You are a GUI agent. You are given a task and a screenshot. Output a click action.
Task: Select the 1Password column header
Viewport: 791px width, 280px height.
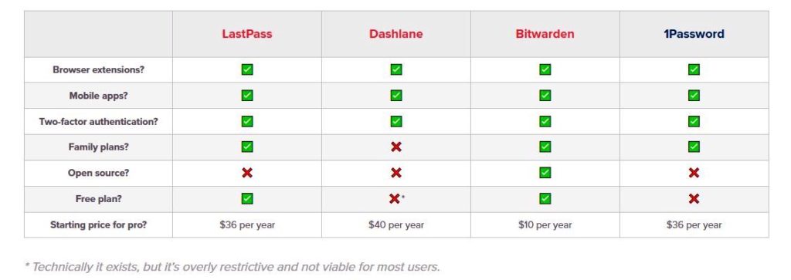tap(694, 34)
